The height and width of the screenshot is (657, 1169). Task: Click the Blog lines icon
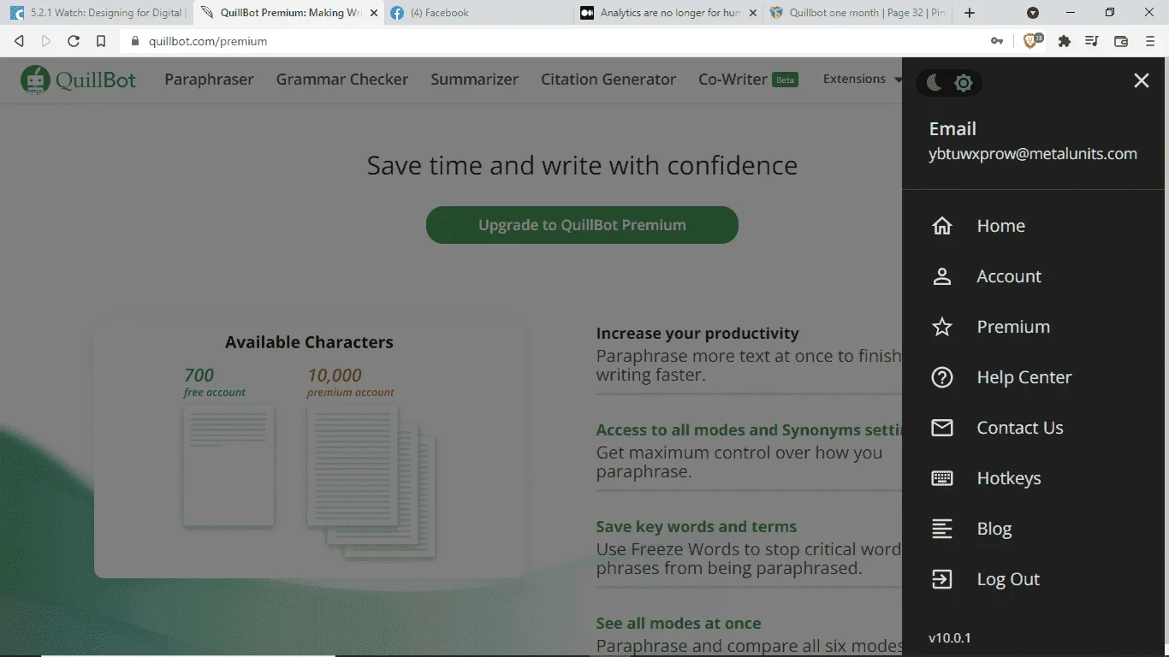coord(942,529)
